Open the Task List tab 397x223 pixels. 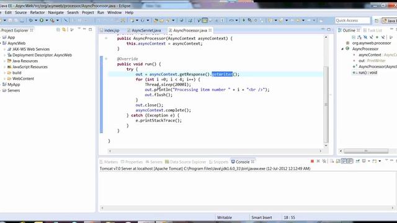click(373, 30)
